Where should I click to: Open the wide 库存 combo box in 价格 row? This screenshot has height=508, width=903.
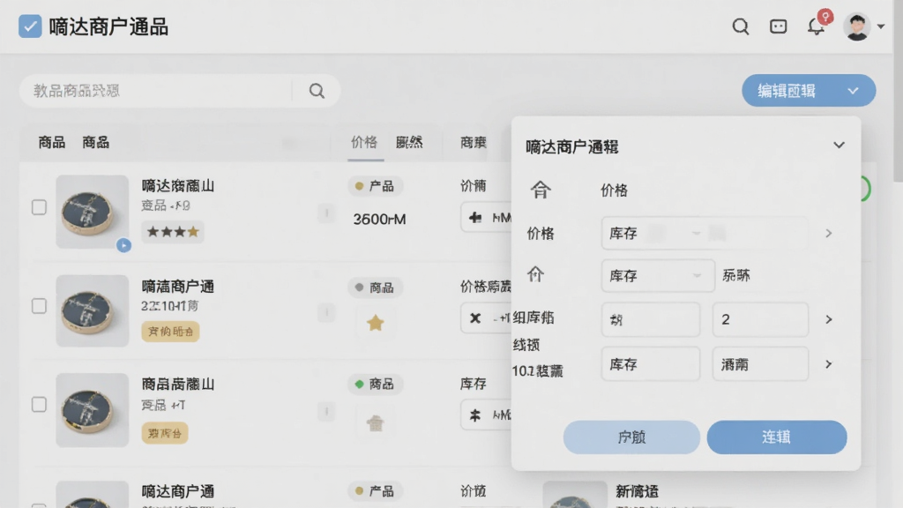pyautogui.click(x=705, y=233)
